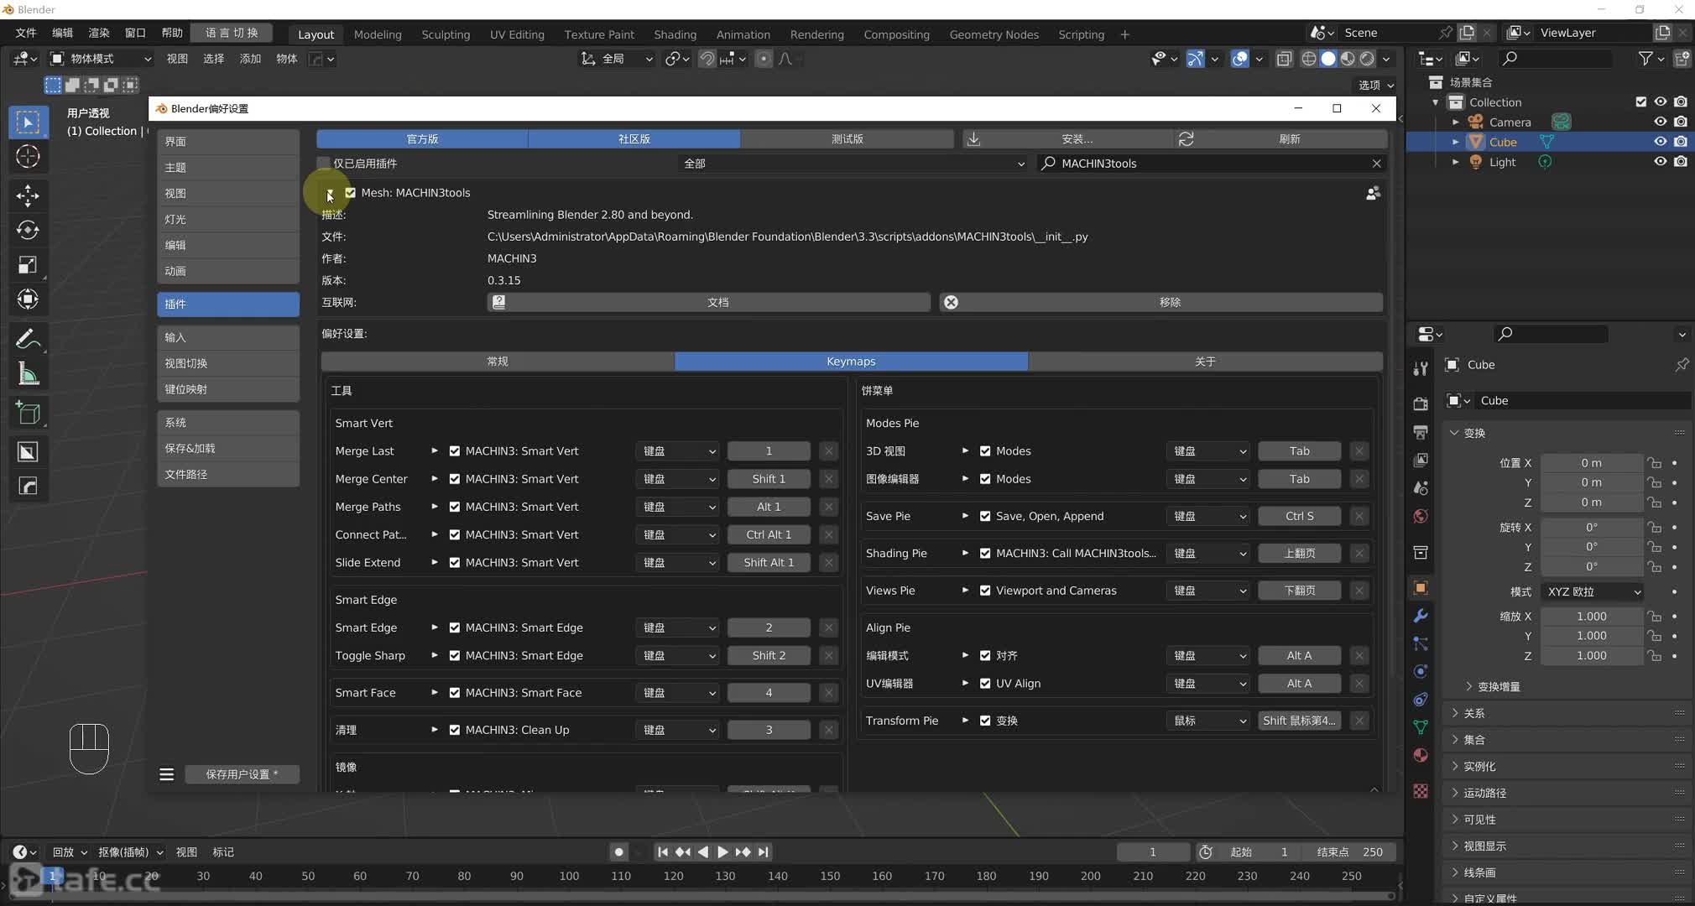
Task: Select the Add Cube tool
Action: 28,412
